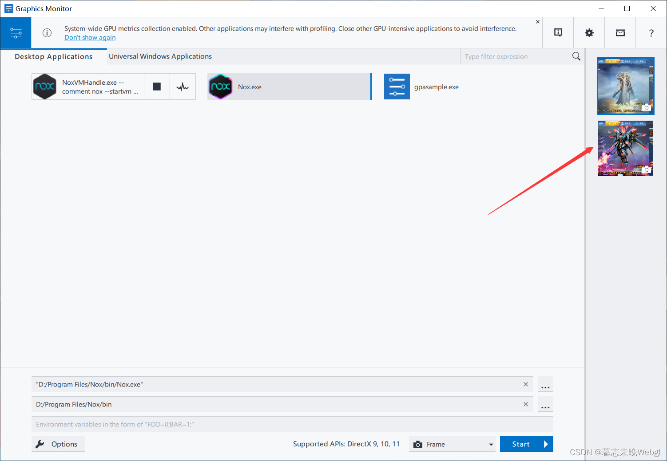Viewport: 667px width, 461px height.
Task: Open the Options button
Action: tap(58, 444)
